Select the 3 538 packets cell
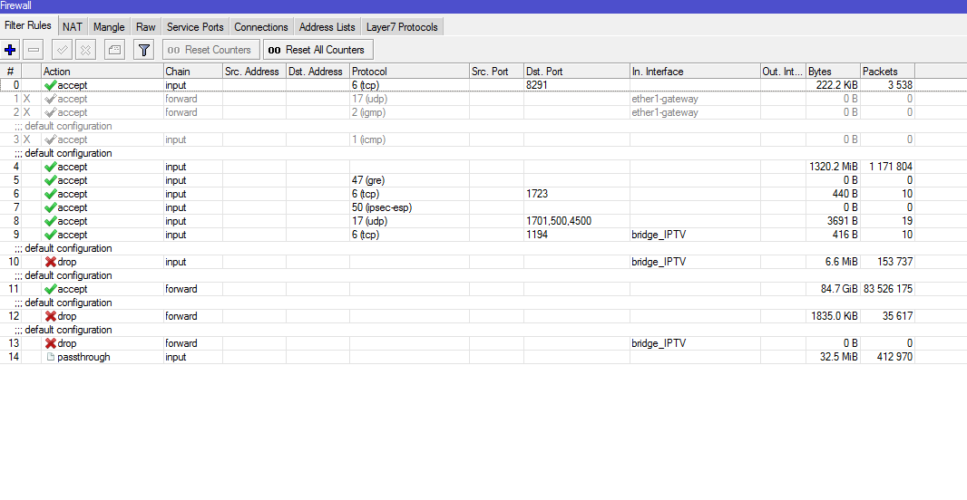This screenshot has width=967, height=500. (887, 85)
